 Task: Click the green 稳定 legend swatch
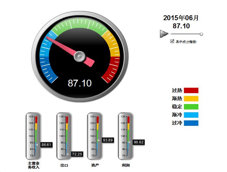pyautogui.click(x=191, y=106)
